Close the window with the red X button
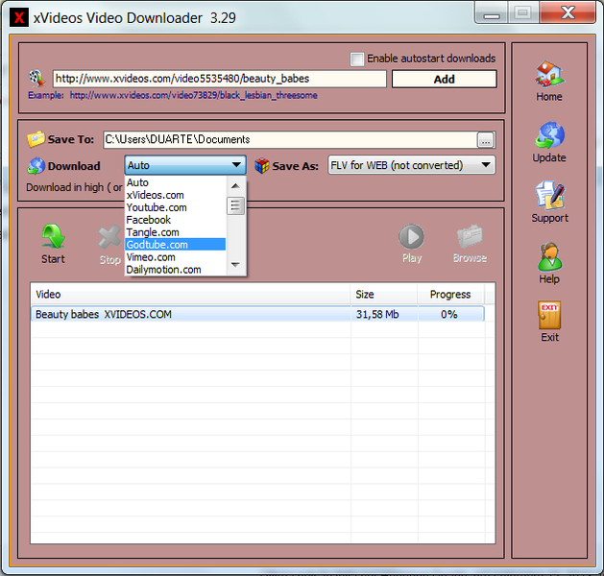This screenshot has height=576, width=604. pos(568,13)
